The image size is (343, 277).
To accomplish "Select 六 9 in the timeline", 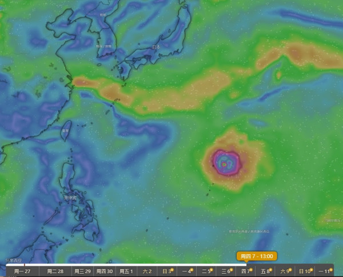I will click(x=285, y=271).
